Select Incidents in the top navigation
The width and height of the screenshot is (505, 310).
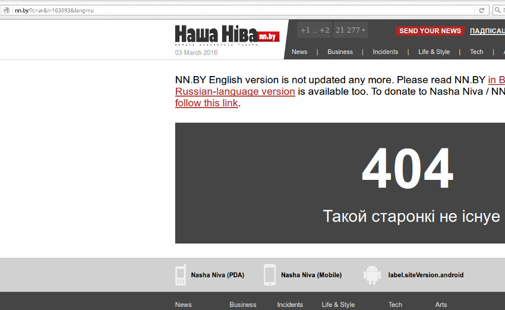click(x=385, y=52)
